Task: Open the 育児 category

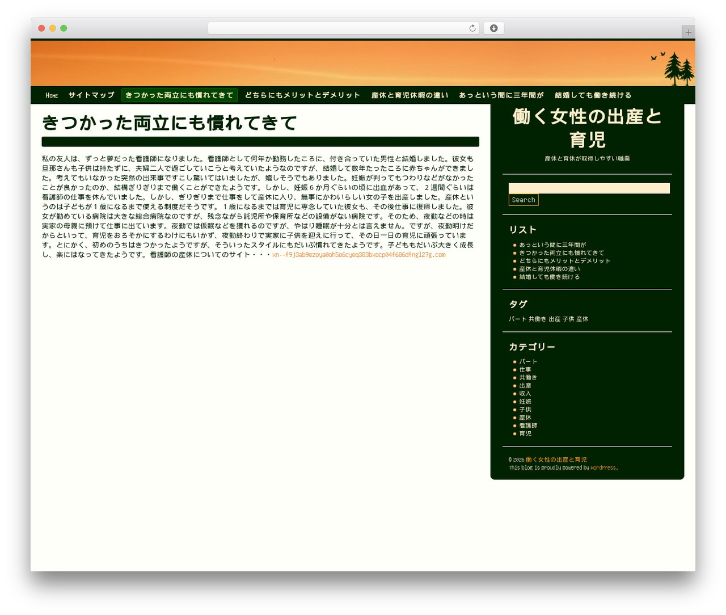Action: [525, 433]
